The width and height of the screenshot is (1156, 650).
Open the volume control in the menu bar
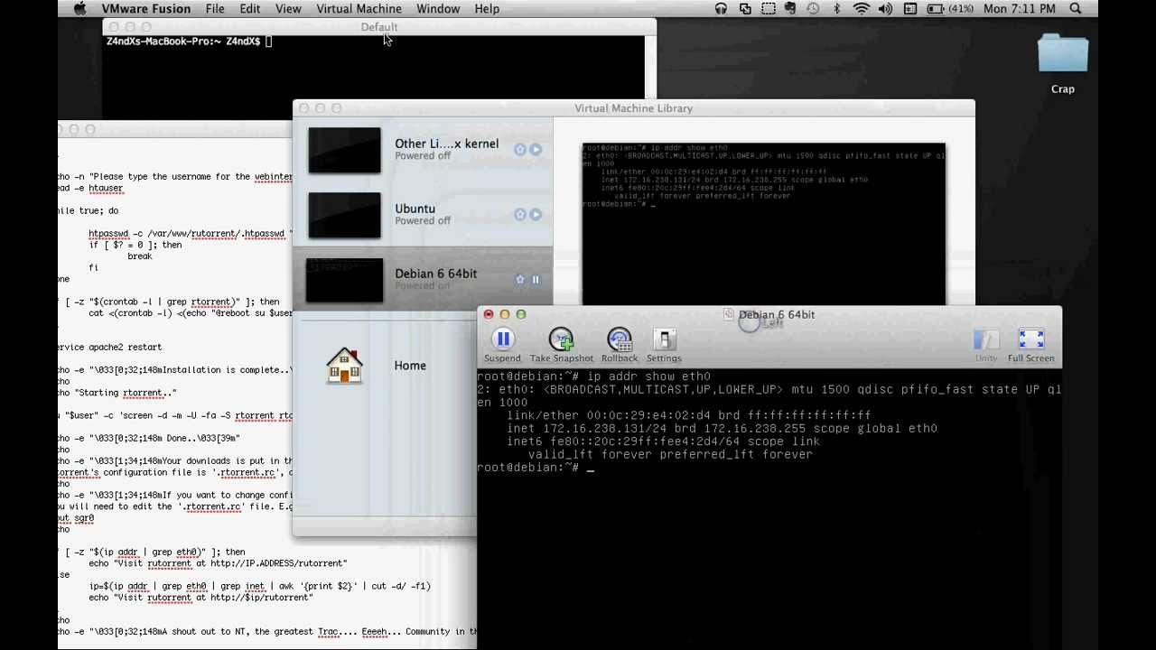pos(885,9)
